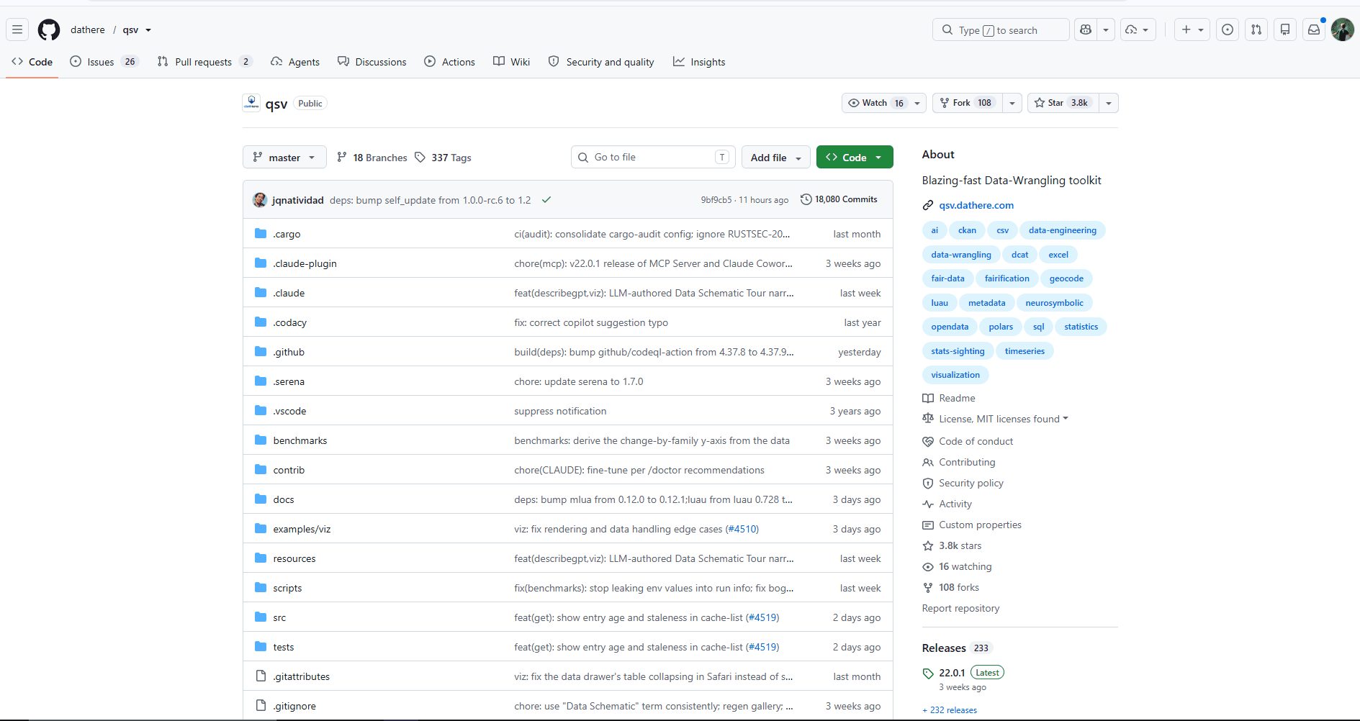Click the link icon beside qsv.dathere.com
The height and width of the screenshot is (721, 1360).
point(928,206)
